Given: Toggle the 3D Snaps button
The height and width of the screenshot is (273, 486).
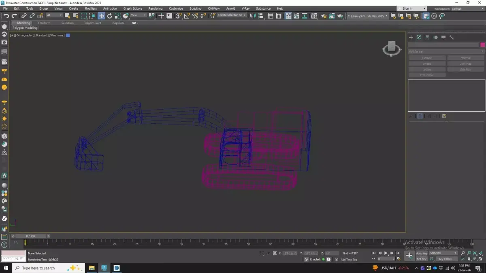Looking at the screenshot, I should pos(178,16).
